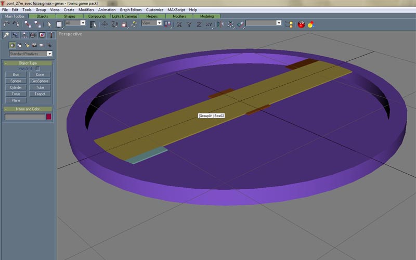Enable the AutoGrid checkbox
Image resolution: width=416 pixels, height=260 pixels.
point(37,69)
